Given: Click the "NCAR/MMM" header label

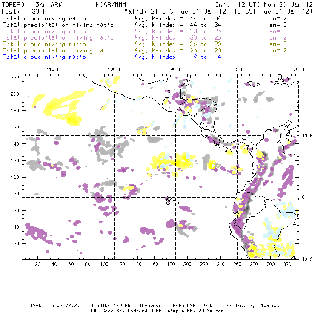Looking at the screenshot, I should (111, 5).
